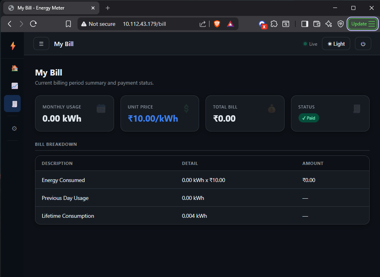Image resolution: width=380 pixels, height=277 pixels.
Task: Toggle the browser sidebar panel
Action: [304, 24]
